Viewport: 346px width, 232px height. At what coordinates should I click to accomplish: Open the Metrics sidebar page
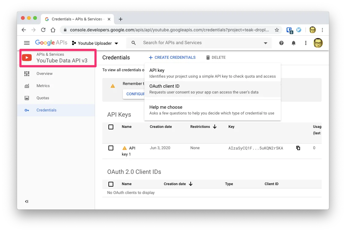tap(56, 86)
